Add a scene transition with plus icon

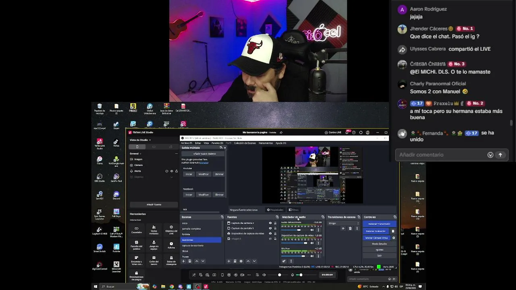(343, 228)
